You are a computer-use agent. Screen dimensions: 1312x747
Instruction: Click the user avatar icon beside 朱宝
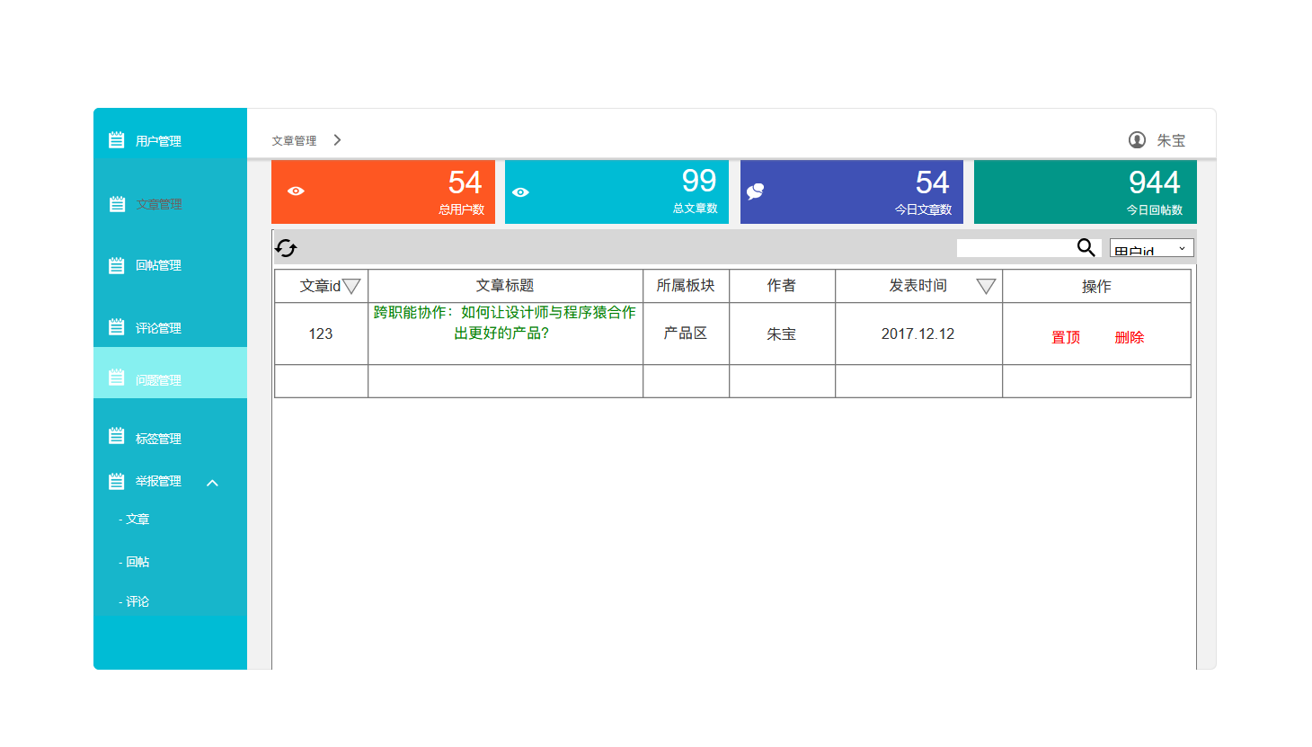coord(1137,140)
